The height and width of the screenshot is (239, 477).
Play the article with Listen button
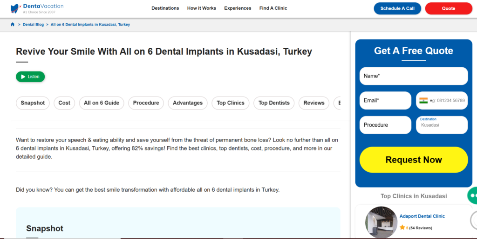pyautogui.click(x=30, y=77)
